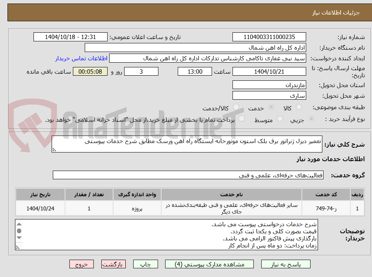Click the up arrow of توضیحات خریدار scrollbar
The image size is (372, 277).
[19, 224]
